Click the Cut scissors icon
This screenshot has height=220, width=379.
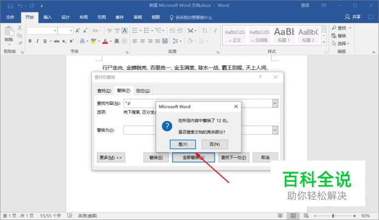(x=20, y=28)
